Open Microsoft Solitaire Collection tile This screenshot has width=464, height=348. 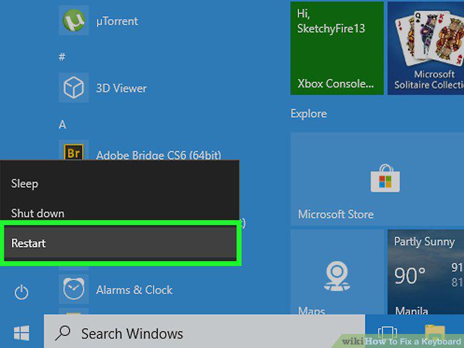[426, 48]
